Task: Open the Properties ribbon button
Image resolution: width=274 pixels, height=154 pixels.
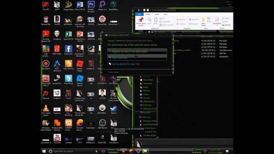Action: [217, 21]
